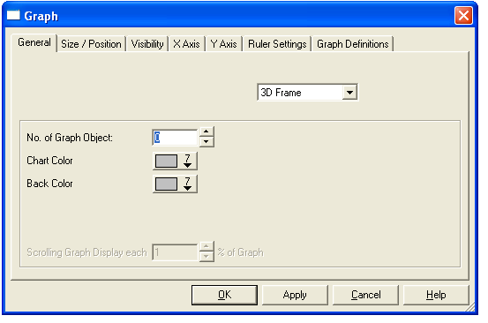Select the General tab

click(34, 42)
